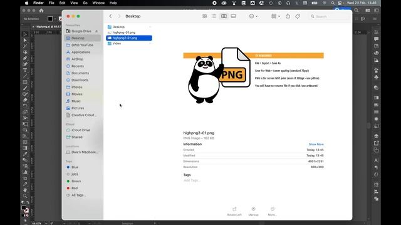Open Applications in the Finder sidebar
The width and height of the screenshot is (401, 225).
click(78, 52)
